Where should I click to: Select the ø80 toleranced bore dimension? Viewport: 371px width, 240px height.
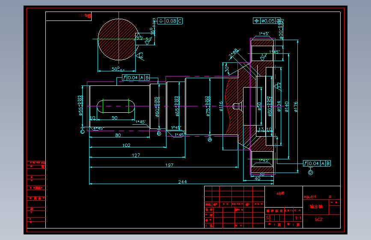pos(270,106)
